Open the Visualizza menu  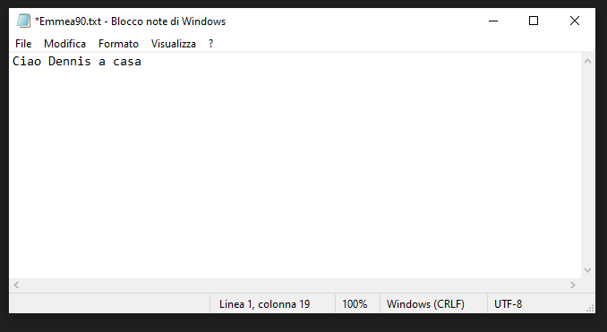pos(174,44)
